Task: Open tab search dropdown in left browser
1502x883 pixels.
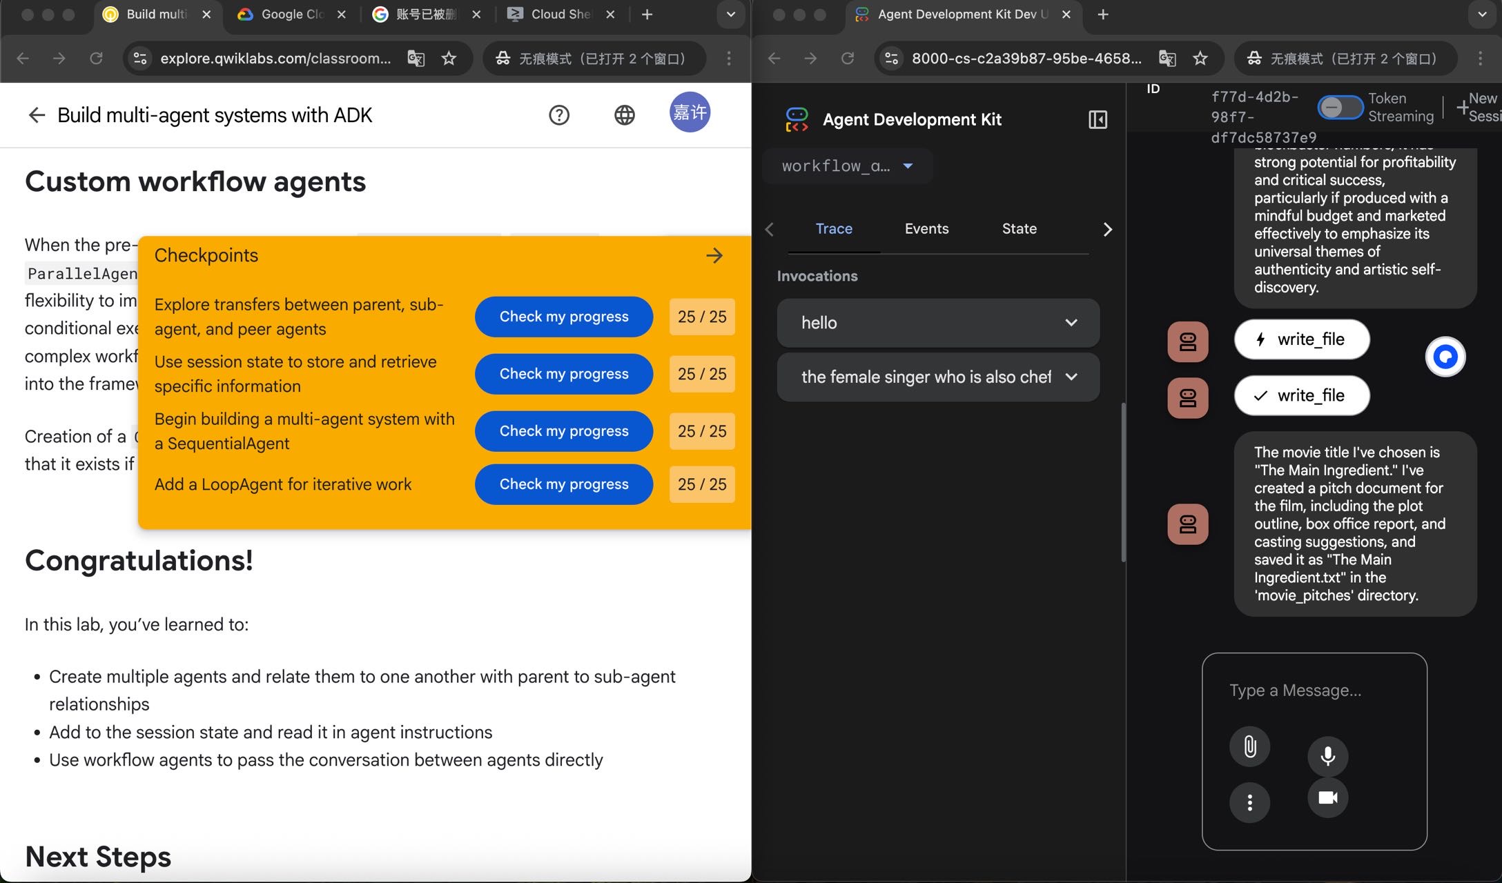Action: [x=730, y=14]
